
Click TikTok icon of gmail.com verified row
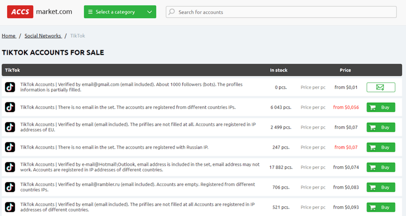pos(10,87)
